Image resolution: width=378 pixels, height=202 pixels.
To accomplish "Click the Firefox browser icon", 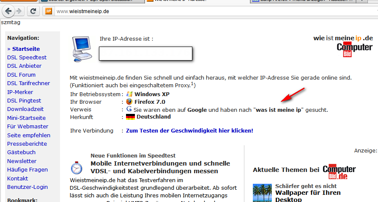I will (129, 102).
